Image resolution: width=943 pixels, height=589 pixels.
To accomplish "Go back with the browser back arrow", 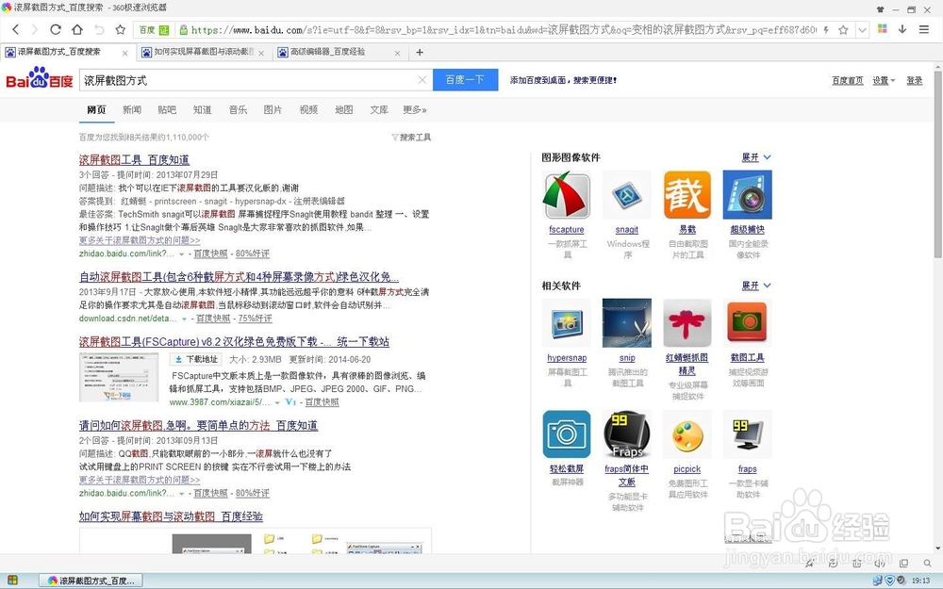I will pos(16,29).
